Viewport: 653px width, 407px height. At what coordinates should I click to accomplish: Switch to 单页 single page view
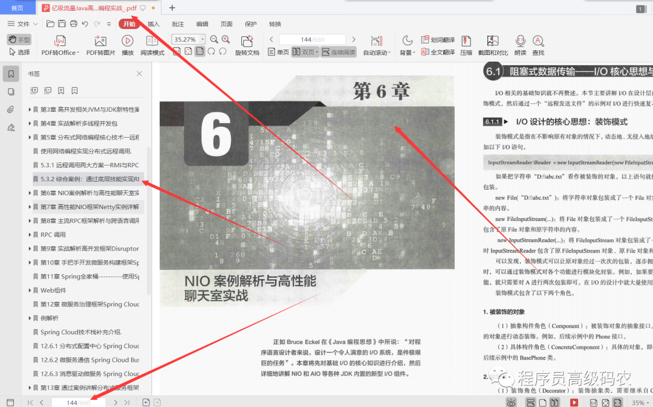(x=278, y=52)
